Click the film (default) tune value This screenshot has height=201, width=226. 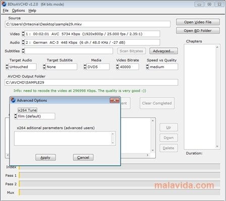point(36,116)
